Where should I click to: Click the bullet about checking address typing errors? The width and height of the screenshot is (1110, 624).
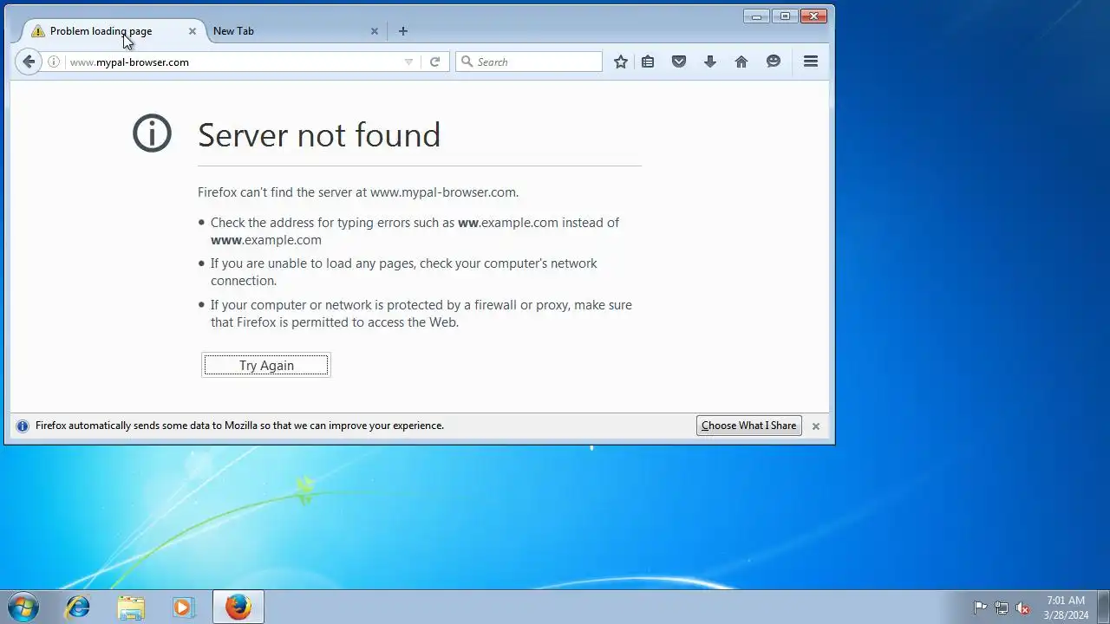(415, 231)
